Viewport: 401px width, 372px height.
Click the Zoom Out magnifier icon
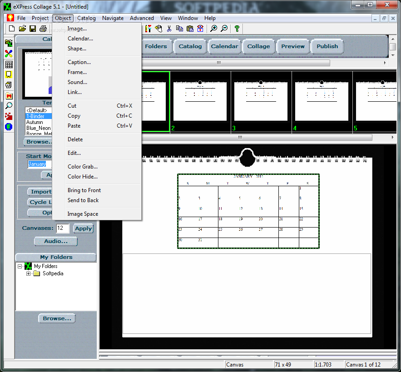click(x=224, y=29)
